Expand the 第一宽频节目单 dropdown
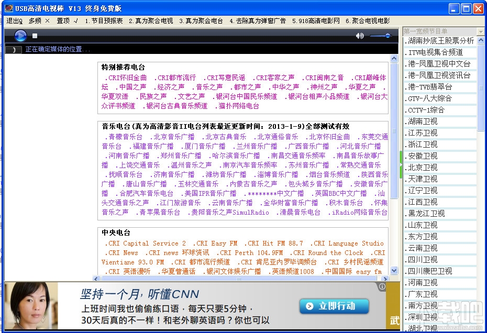The height and width of the screenshot is (333, 487). tap(481, 31)
